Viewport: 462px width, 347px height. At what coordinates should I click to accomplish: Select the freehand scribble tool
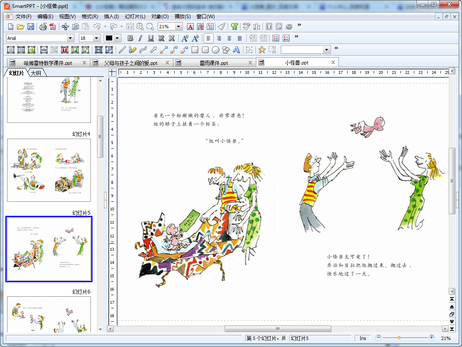[x=133, y=50]
